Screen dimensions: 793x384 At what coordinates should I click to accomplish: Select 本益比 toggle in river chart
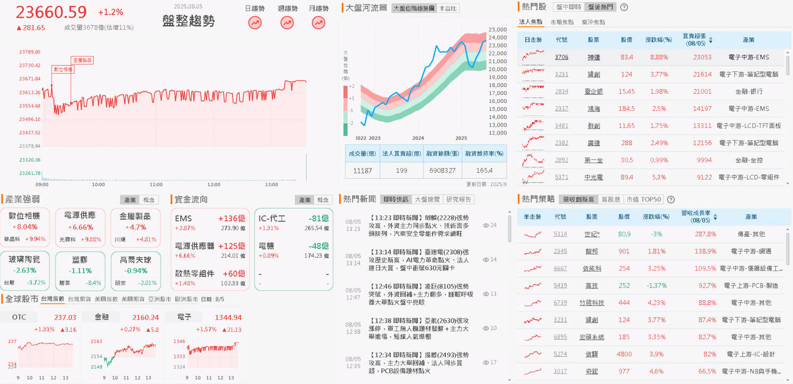[x=448, y=9]
